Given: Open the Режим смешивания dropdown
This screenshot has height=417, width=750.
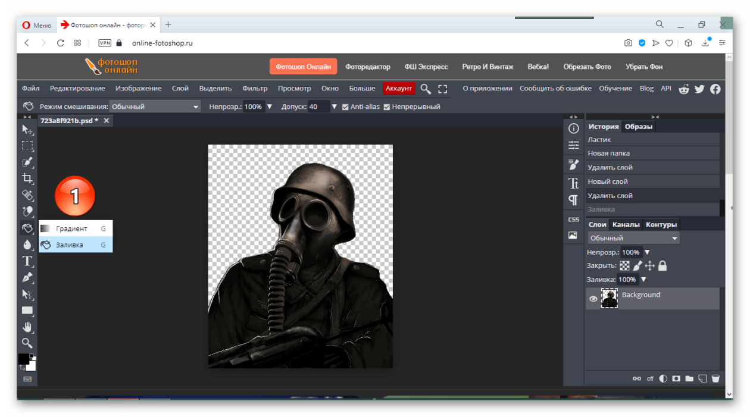Looking at the screenshot, I should coord(155,107).
